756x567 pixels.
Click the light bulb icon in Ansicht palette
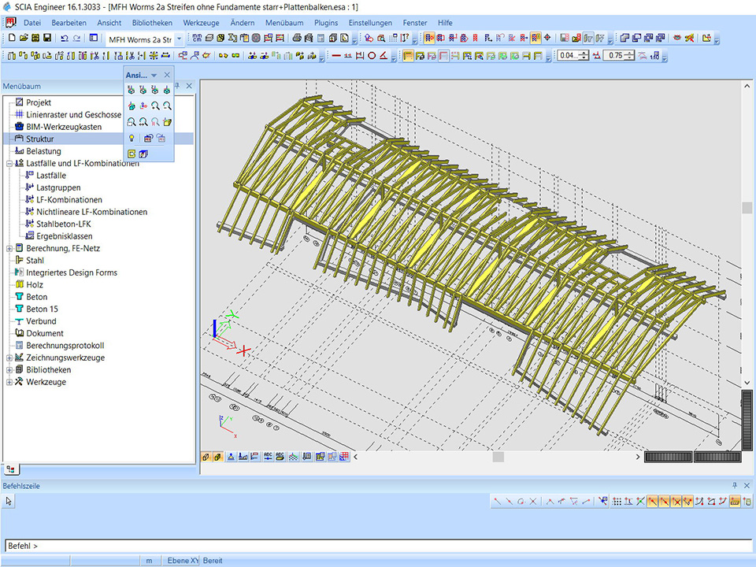132,139
